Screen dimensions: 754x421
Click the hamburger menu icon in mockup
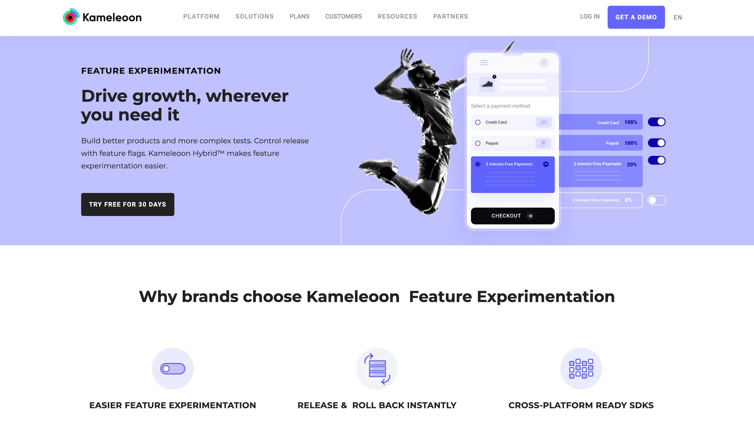pyautogui.click(x=484, y=63)
